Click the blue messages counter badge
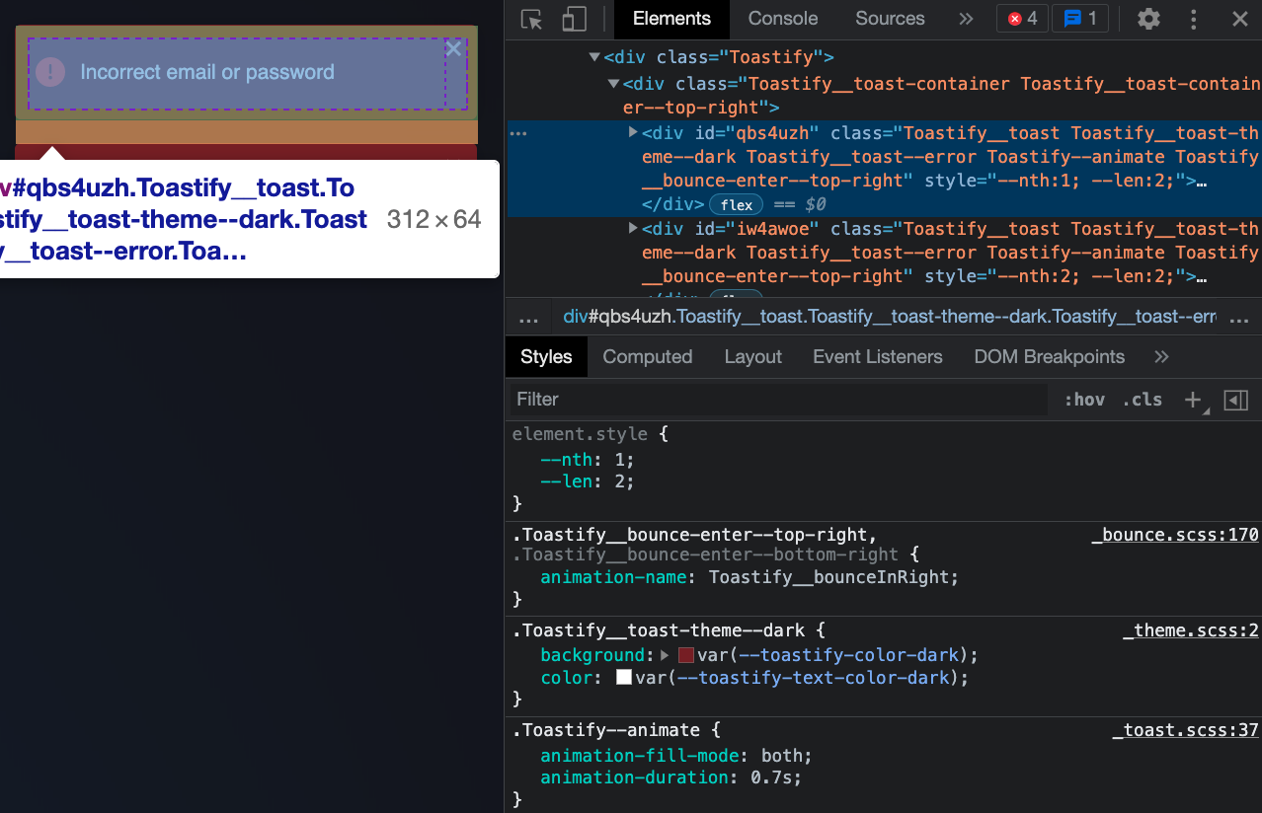Viewport: 1262px width, 813px height. [x=1080, y=19]
